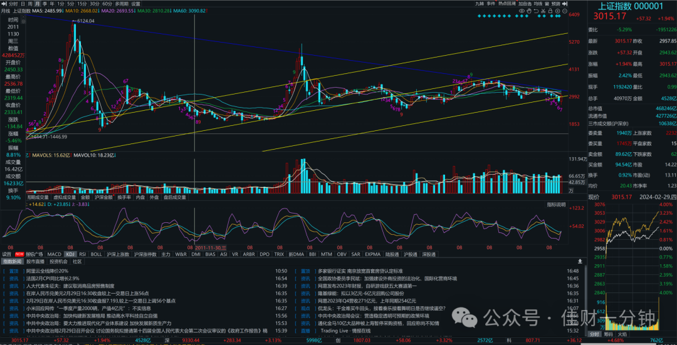Select the 沪深上涨数 indicator tab

pos(118,254)
